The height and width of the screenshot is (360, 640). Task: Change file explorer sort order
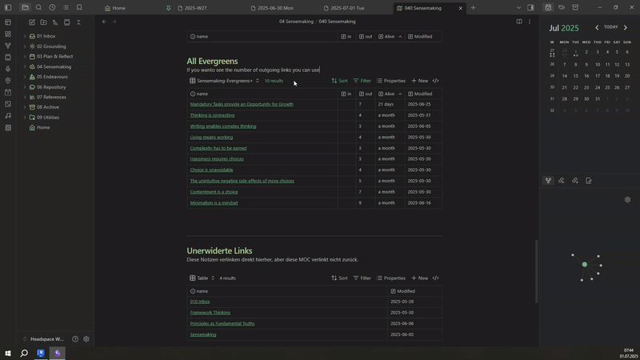(x=55, y=22)
